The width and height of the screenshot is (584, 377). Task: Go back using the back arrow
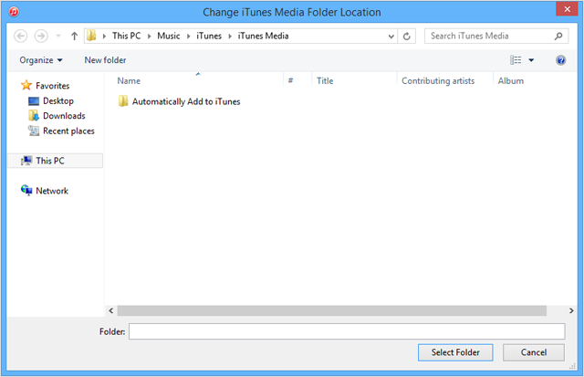pyautogui.click(x=20, y=37)
